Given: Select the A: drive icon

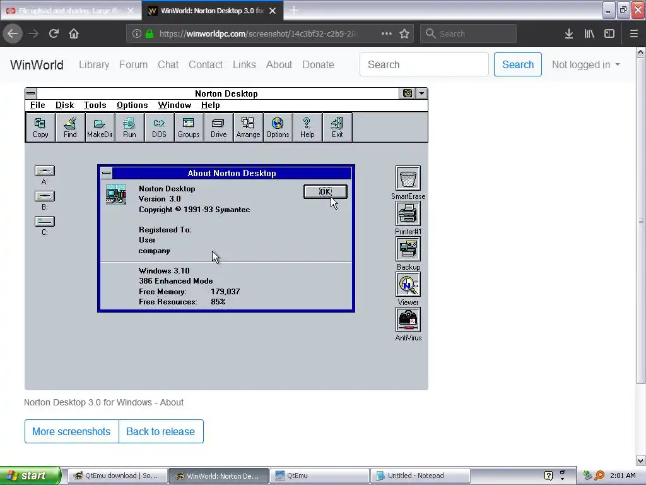Looking at the screenshot, I should click(45, 171).
